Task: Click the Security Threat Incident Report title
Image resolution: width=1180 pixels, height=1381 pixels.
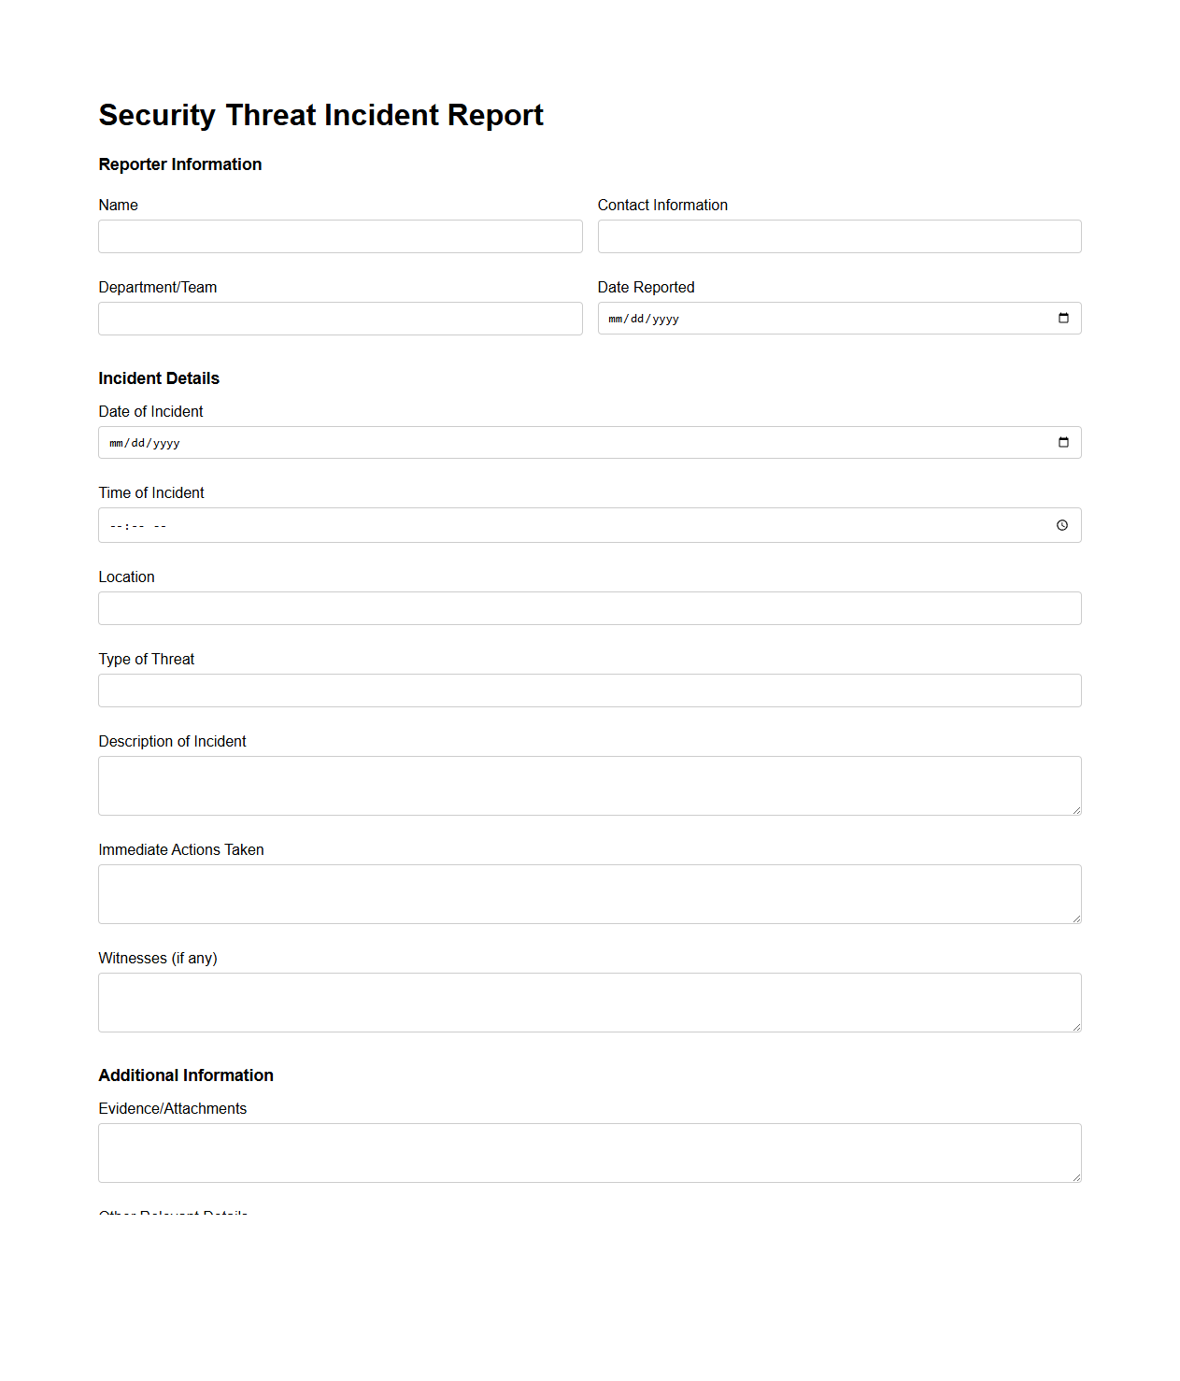Action: tap(320, 115)
